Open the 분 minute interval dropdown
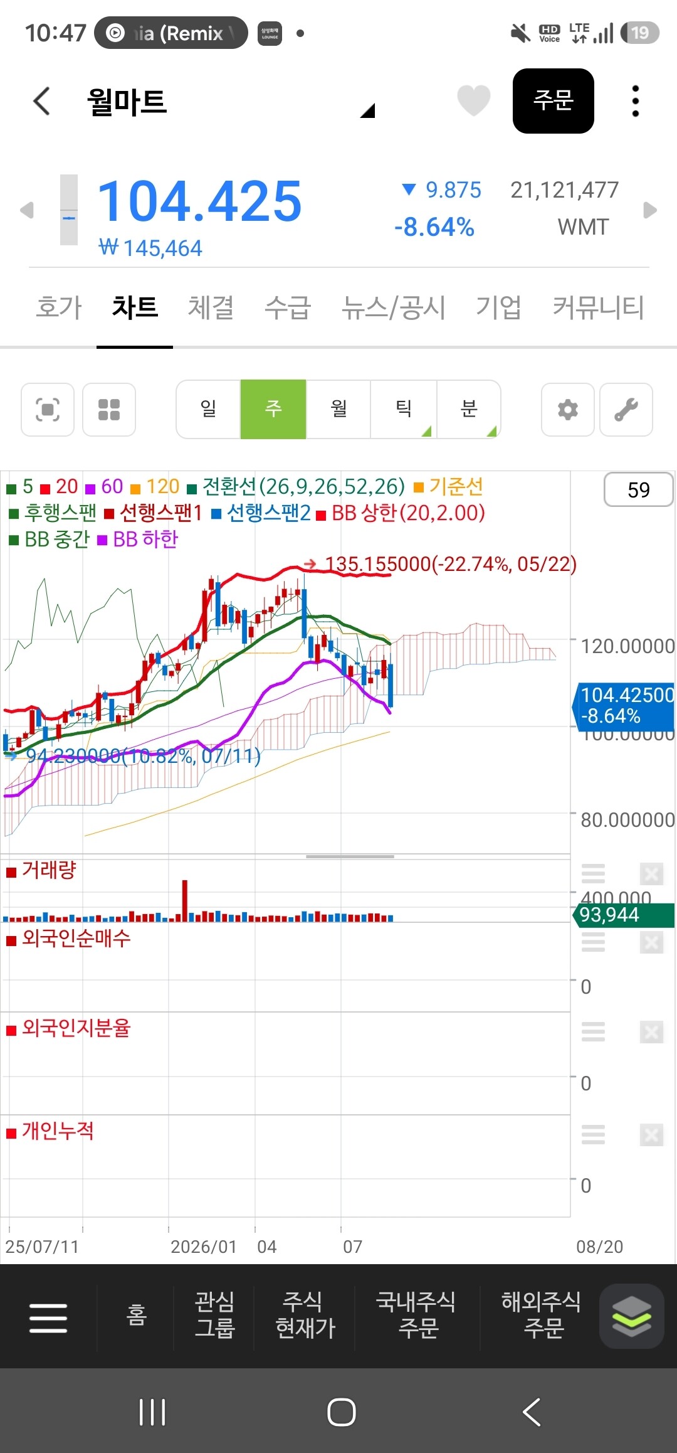Screen dimensions: 677x1453 pyautogui.click(x=469, y=409)
